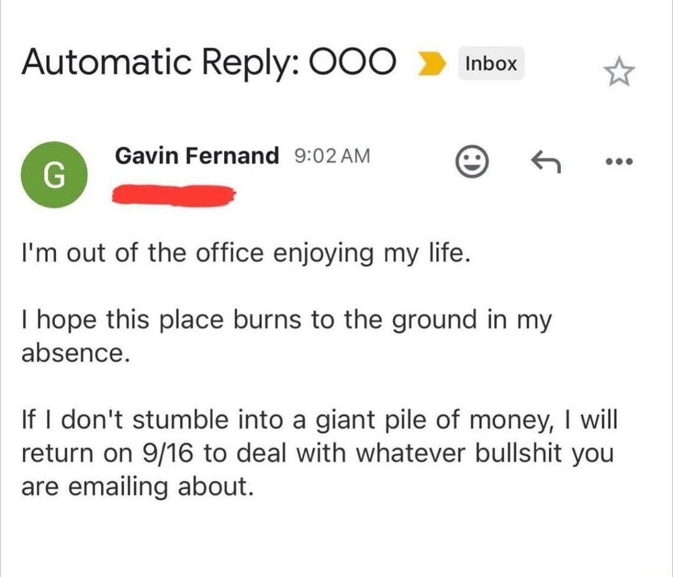673x577 pixels.
Task: Click the yellow importance marker
Action: pos(431,64)
